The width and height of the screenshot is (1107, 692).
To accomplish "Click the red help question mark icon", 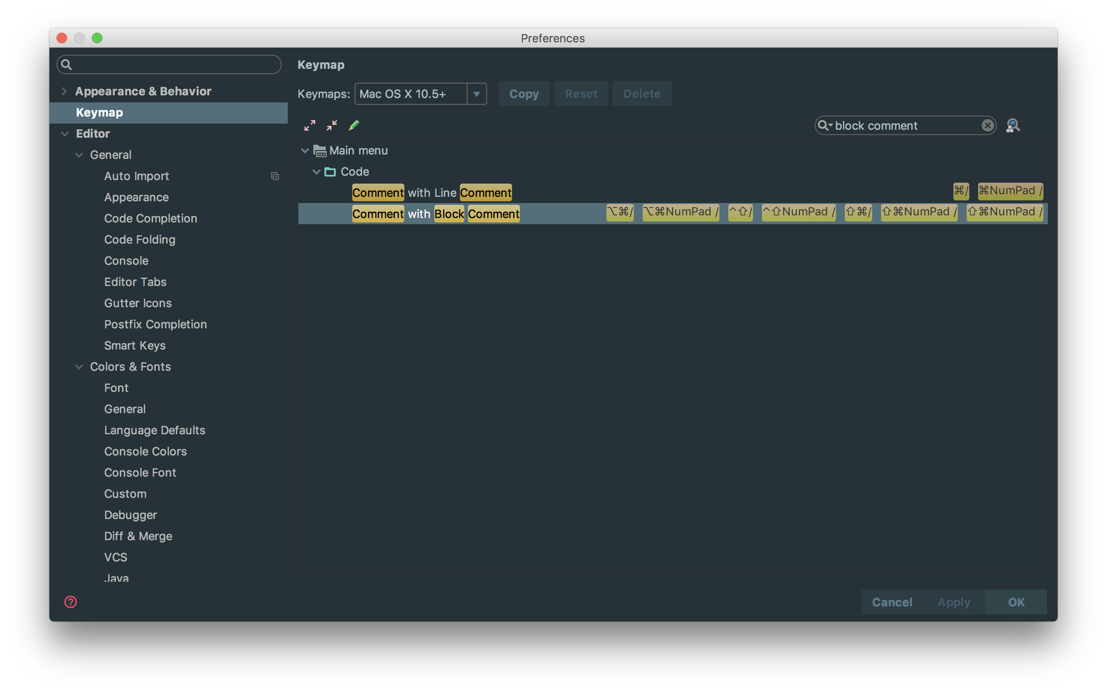I will click(x=71, y=602).
